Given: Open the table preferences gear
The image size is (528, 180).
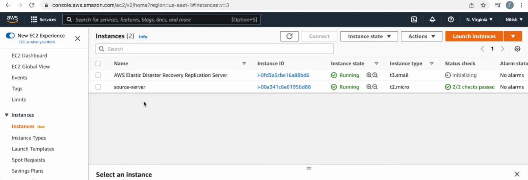Looking at the screenshot, I should tap(517, 49).
